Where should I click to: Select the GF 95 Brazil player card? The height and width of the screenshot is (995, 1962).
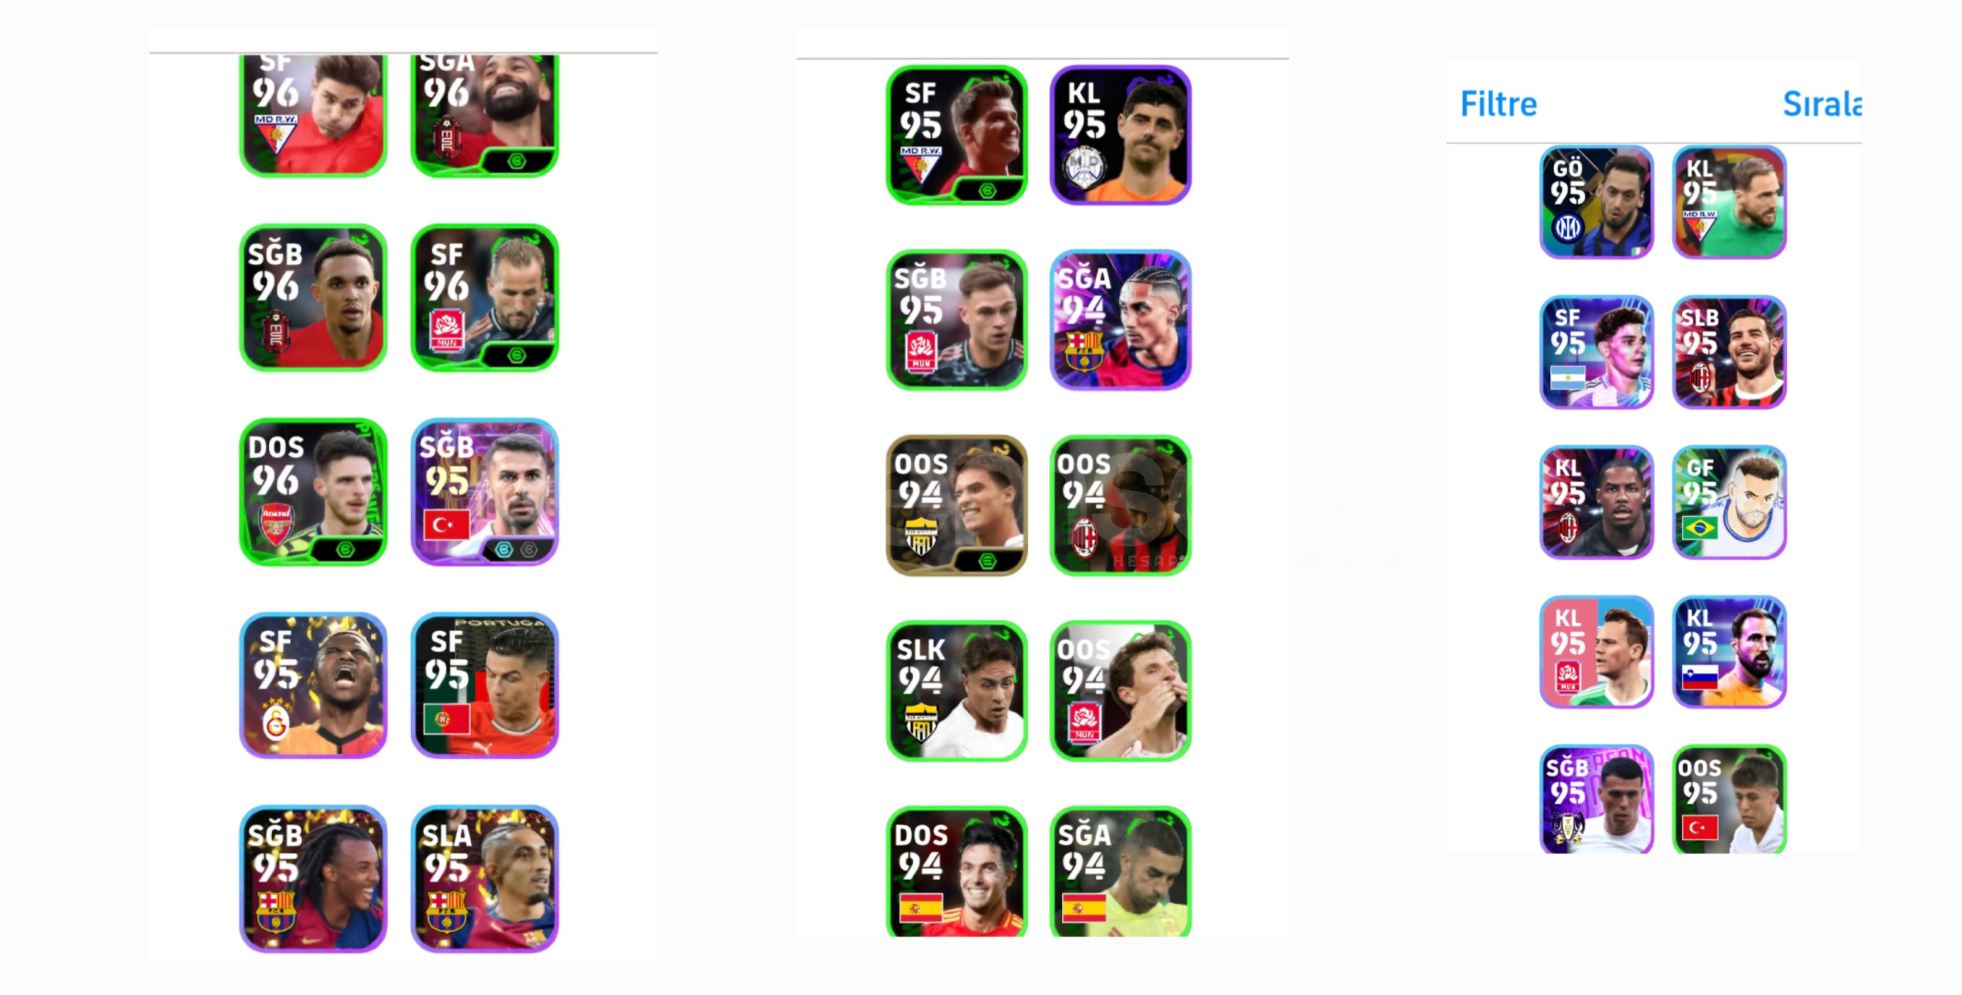click(1730, 502)
